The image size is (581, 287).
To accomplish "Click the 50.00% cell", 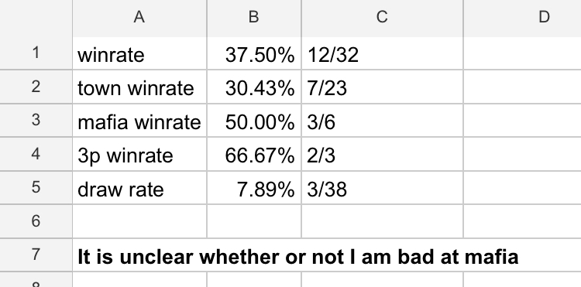I will point(254,121).
